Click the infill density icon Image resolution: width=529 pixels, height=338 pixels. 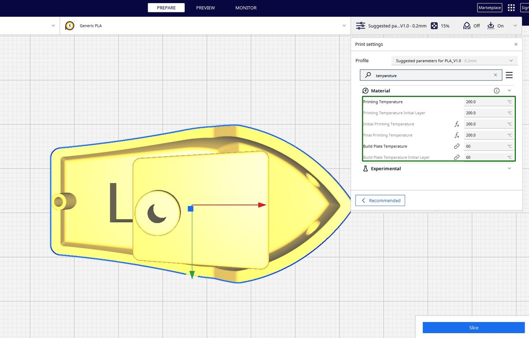coord(433,26)
